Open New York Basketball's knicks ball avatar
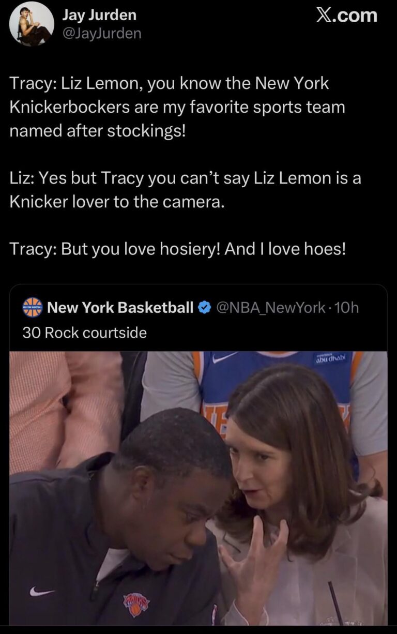The image size is (397, 634). click(33, 307)
